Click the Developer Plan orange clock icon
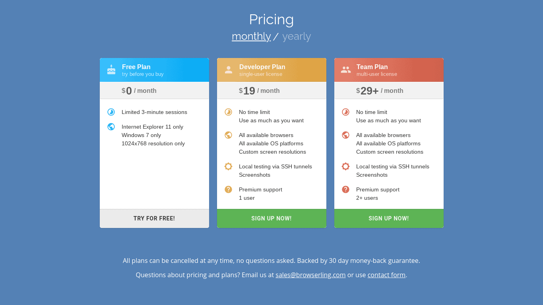 tap(229, 112)
